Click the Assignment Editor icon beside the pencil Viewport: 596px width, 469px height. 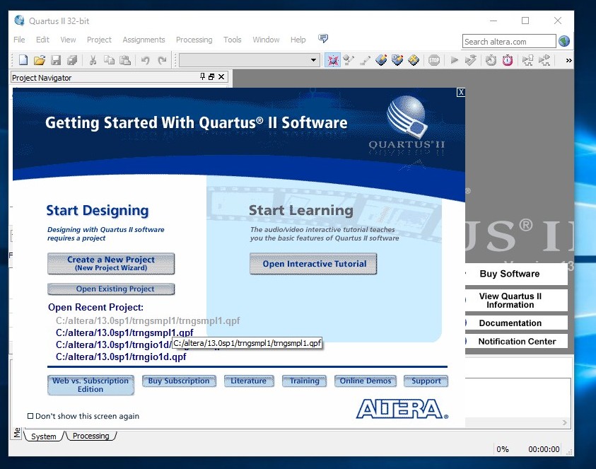click(x=381, y=60)
